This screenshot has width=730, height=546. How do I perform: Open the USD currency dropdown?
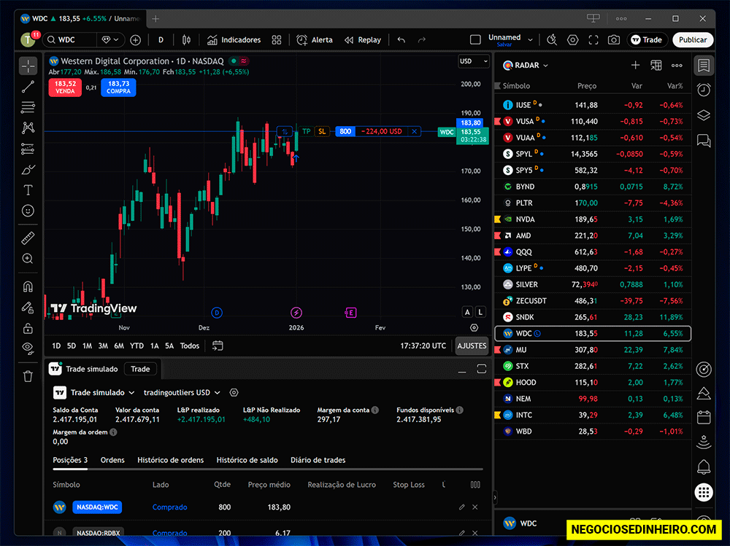(x=474, y=61)
